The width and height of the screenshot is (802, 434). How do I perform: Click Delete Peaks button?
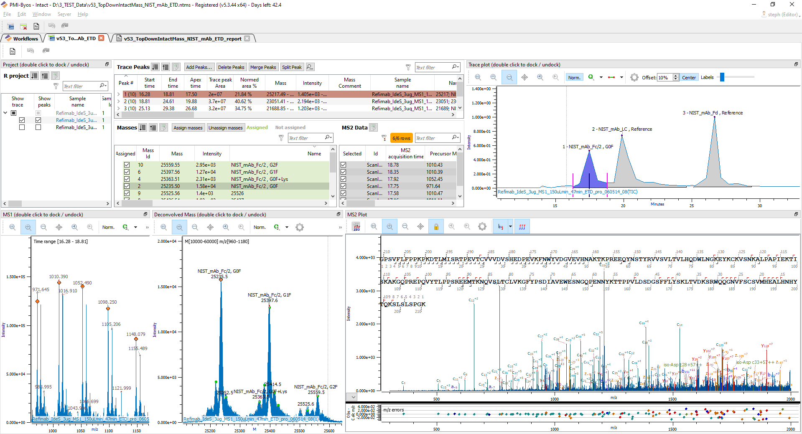(231, 67)
